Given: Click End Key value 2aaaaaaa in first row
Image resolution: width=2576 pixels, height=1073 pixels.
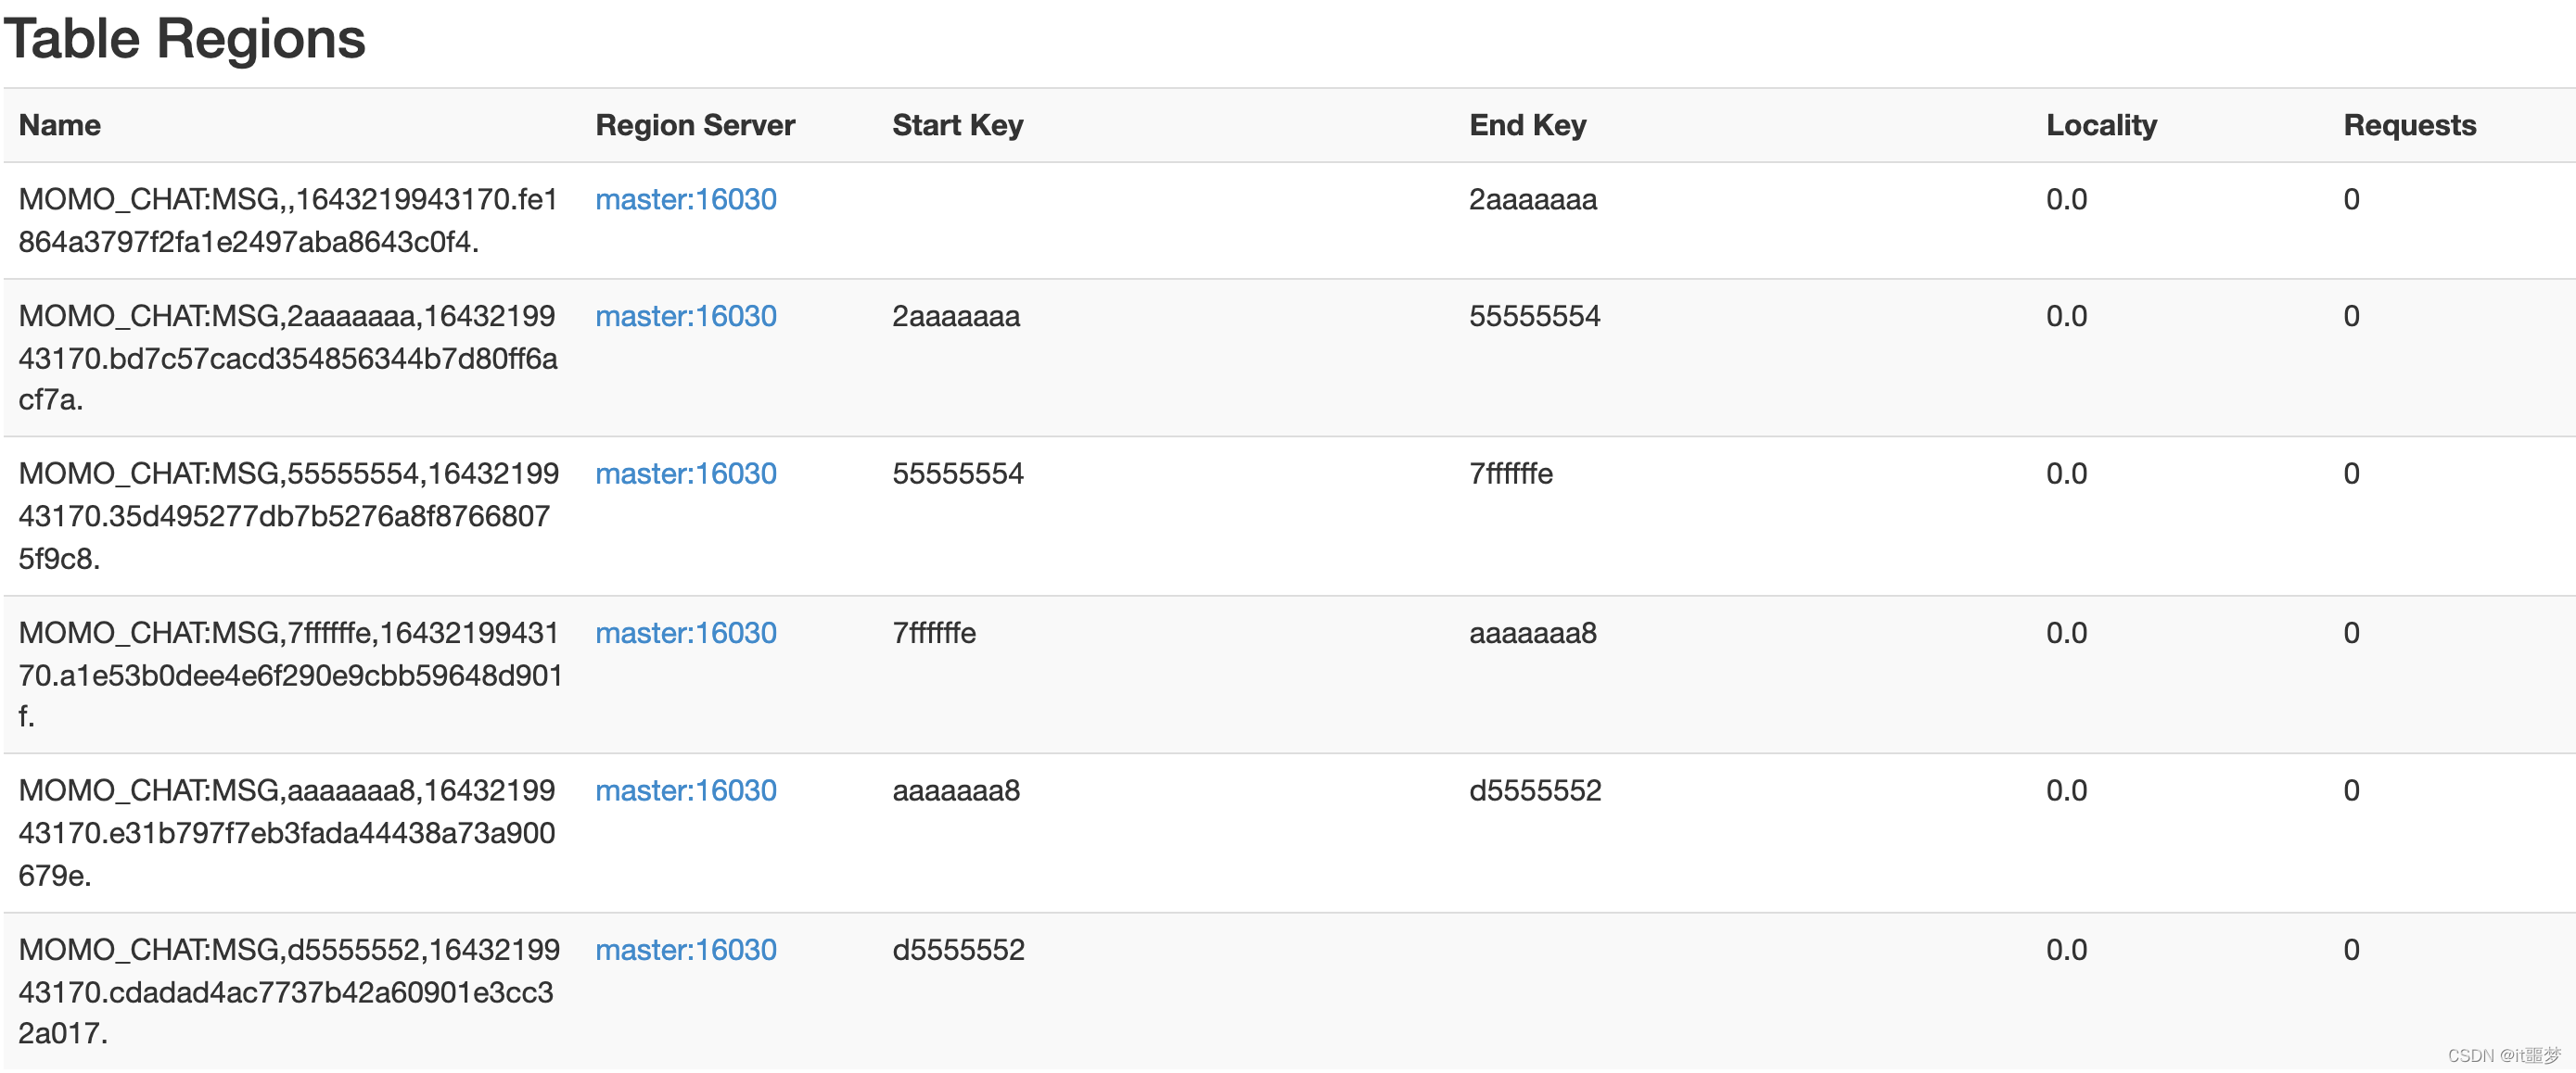Looking at the screenshot, I should (1533, 200).
